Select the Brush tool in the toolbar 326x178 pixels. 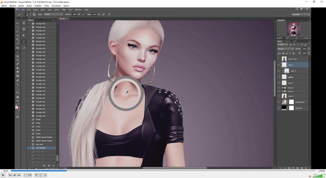click(x=18, y=52)
